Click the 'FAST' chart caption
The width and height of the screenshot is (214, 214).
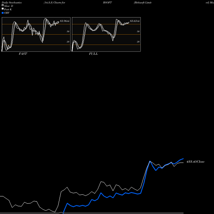(x=23, y=54)
